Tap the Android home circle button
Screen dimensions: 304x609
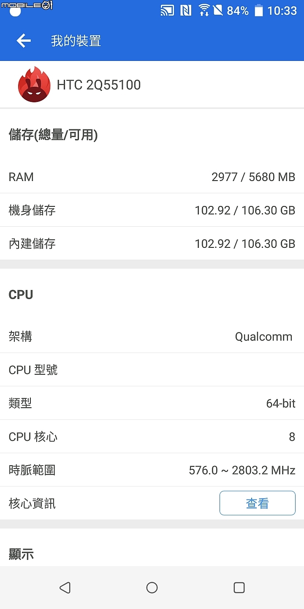pos(152,587)
